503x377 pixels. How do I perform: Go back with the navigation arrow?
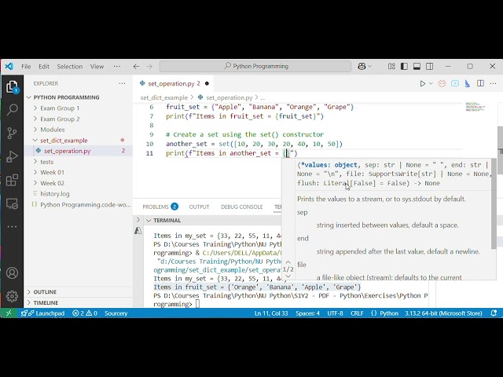pyautogui.click(x=136, y=66)
